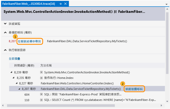Expand plus box beside 動作執行: Home.Index
This screenshot has height=109, width=170.
(x=41, y=78)
